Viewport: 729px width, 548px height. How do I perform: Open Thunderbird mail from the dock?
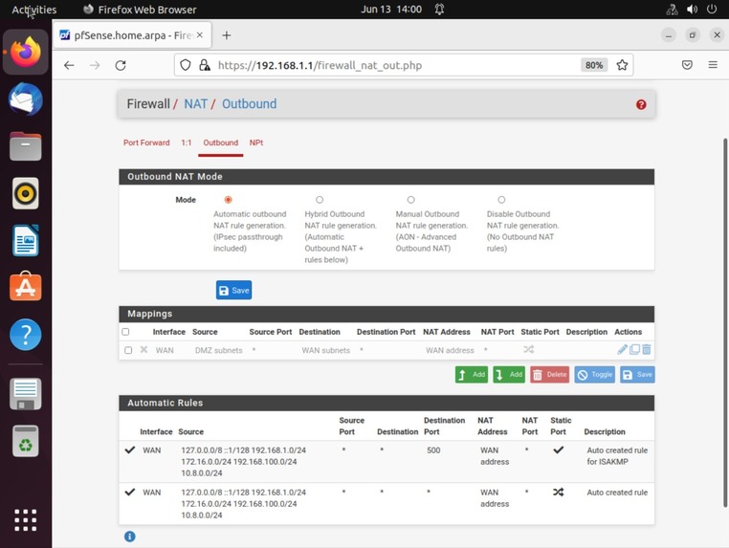(x=26, y=99)
